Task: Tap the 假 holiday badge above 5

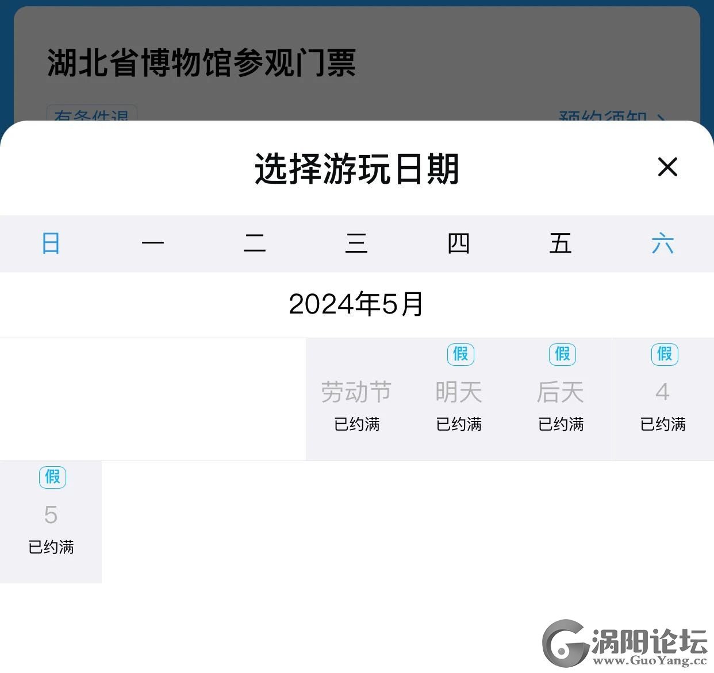Action: (53, 477)
